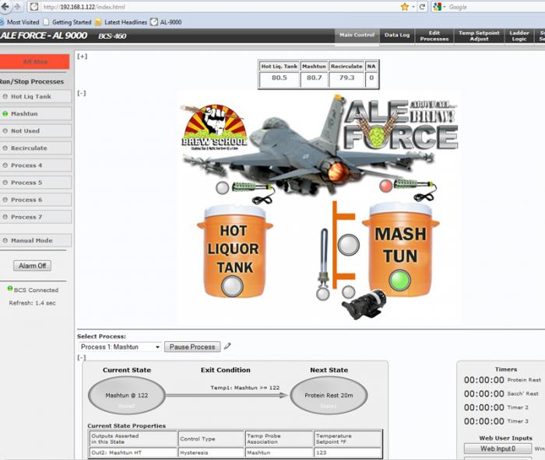Click the Pause Process button
545x460 pixels.
tap(192, 347)
